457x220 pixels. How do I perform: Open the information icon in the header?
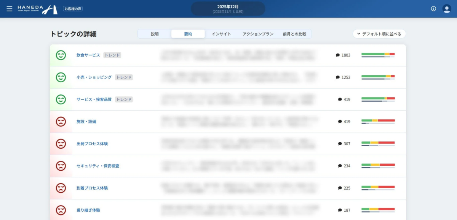[x=433, y=8]
